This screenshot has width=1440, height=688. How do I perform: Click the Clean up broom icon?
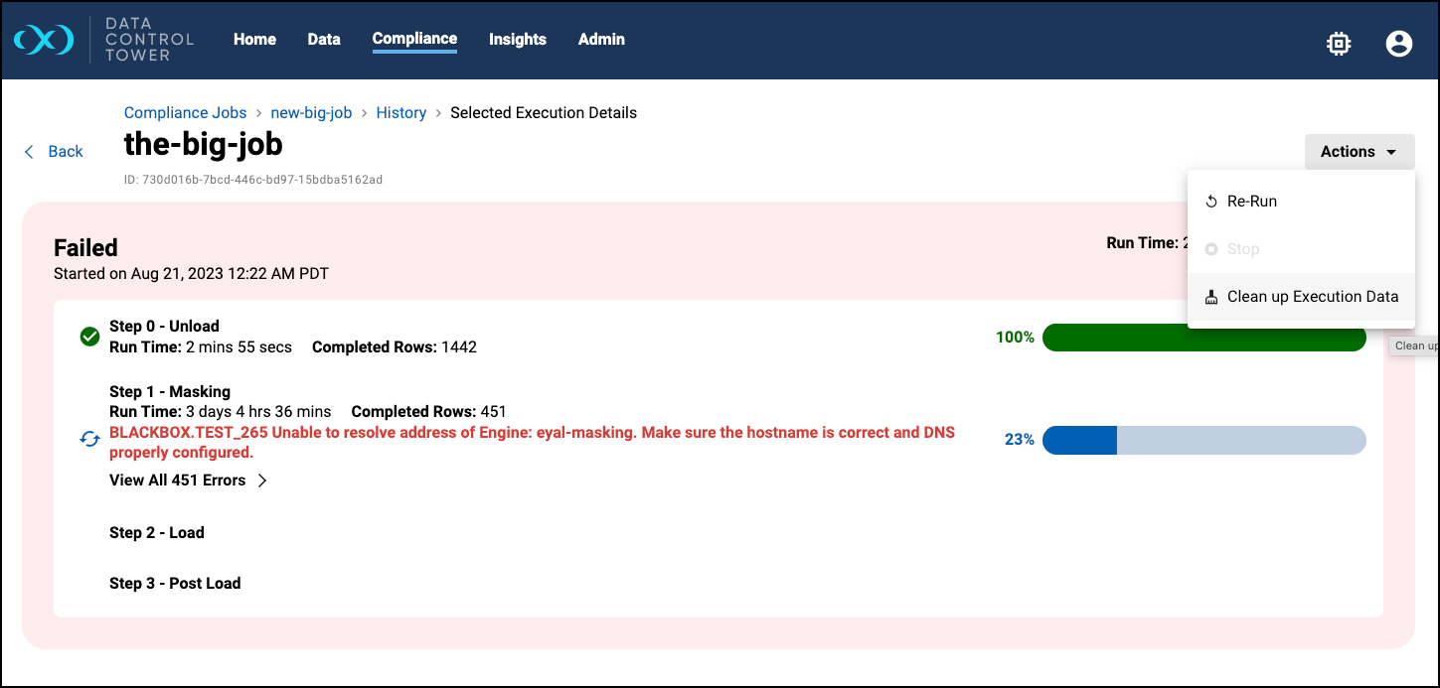pos(1210,297)
